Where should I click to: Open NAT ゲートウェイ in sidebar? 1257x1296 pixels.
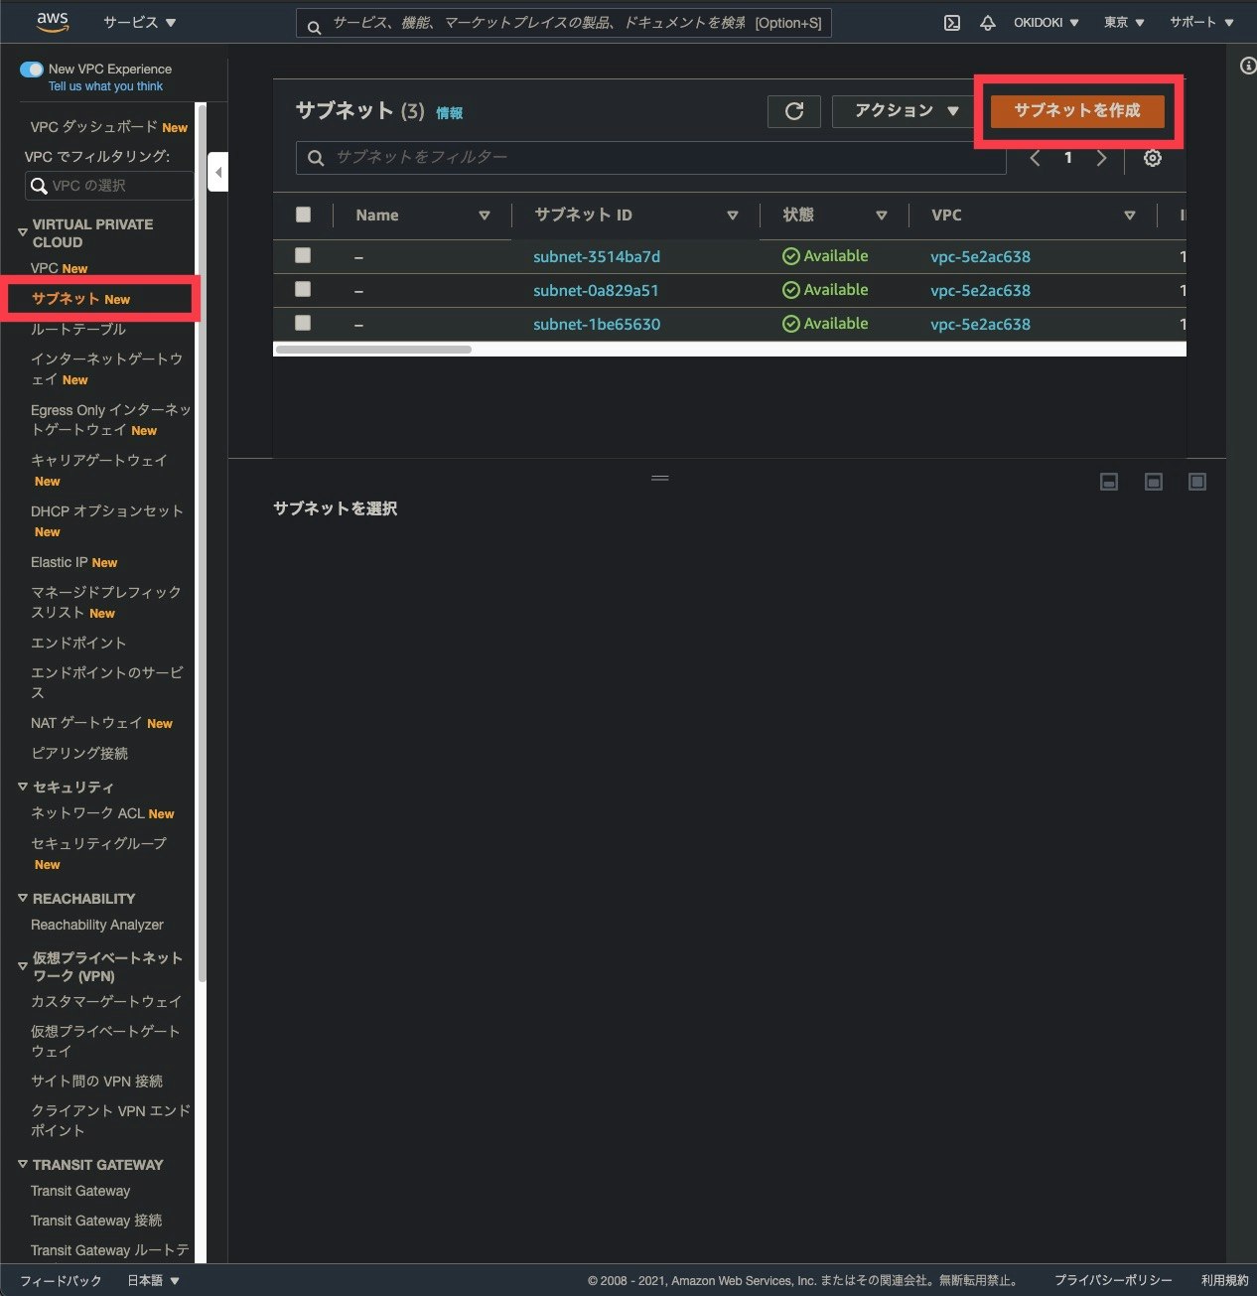click(86, 723)
